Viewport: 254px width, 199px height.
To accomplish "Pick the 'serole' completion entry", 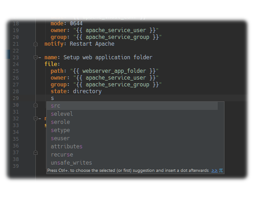I will pyautogui.click(x=132, y=122).
